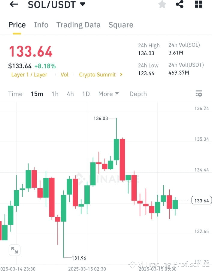Switch to the Info tab
Image resolution: width=212 pixels, height=271 pixels.
point(41,25)
